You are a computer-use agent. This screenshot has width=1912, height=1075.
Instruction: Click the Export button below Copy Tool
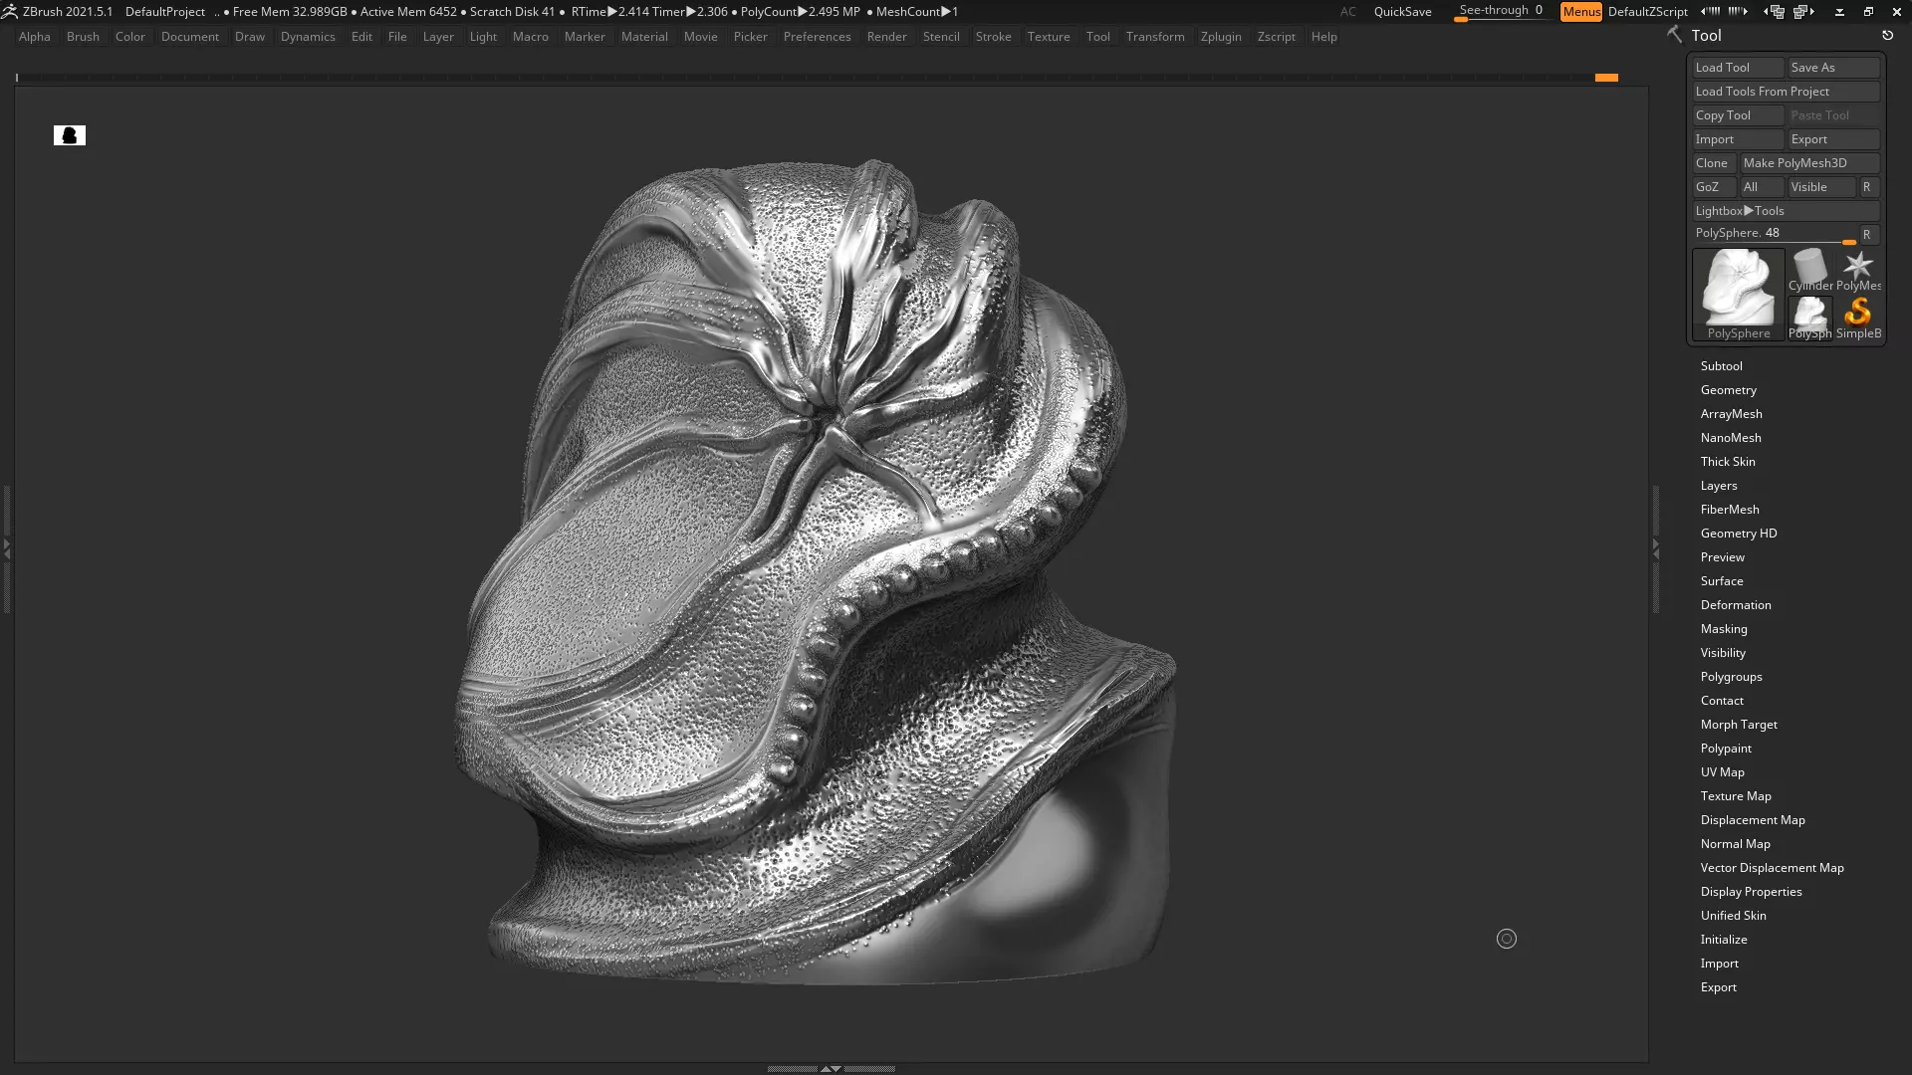tap(1833, 139)
